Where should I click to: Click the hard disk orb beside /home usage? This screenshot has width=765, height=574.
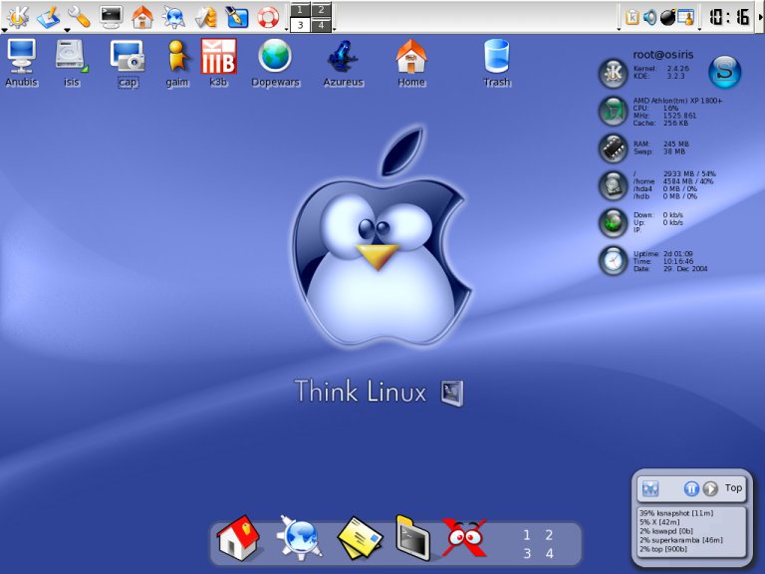coord(614,186)
